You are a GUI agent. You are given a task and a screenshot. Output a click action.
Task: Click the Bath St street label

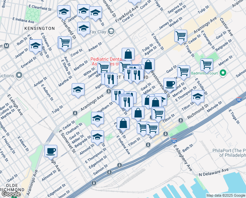click(188, 148)
